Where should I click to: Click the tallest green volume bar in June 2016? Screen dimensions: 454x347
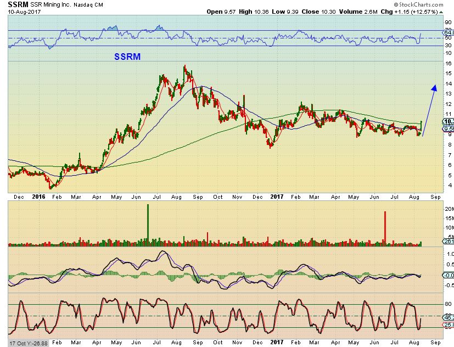148,225
